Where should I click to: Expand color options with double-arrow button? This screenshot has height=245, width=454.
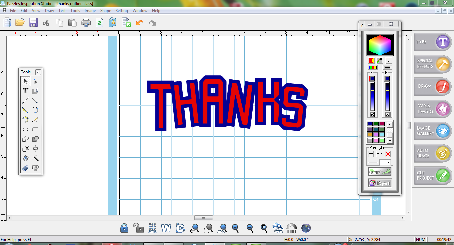point(389,61)
